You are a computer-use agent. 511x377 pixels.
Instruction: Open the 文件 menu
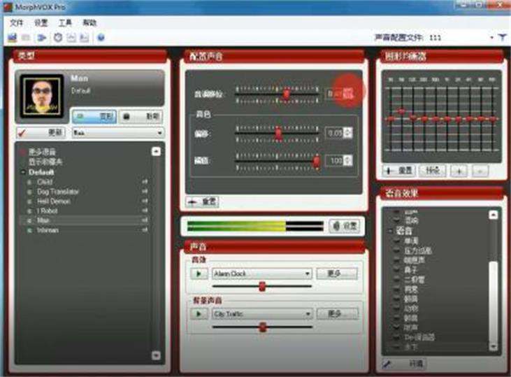click(16, 22)
